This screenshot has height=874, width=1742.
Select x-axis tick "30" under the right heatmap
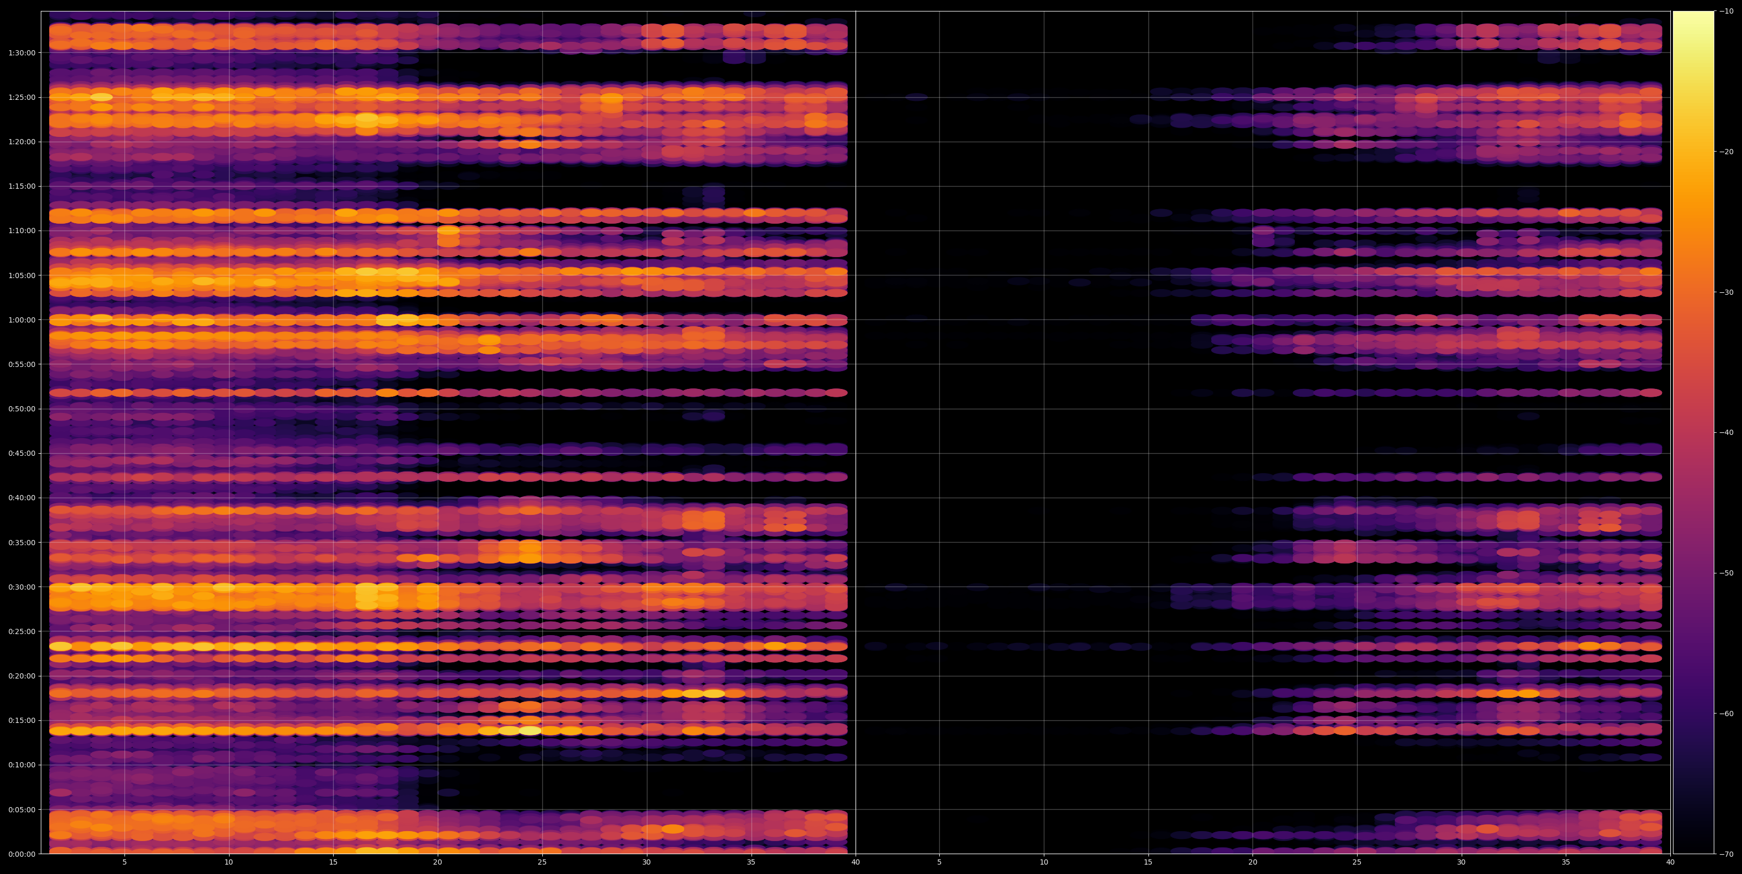click(x=1461, y=862)
